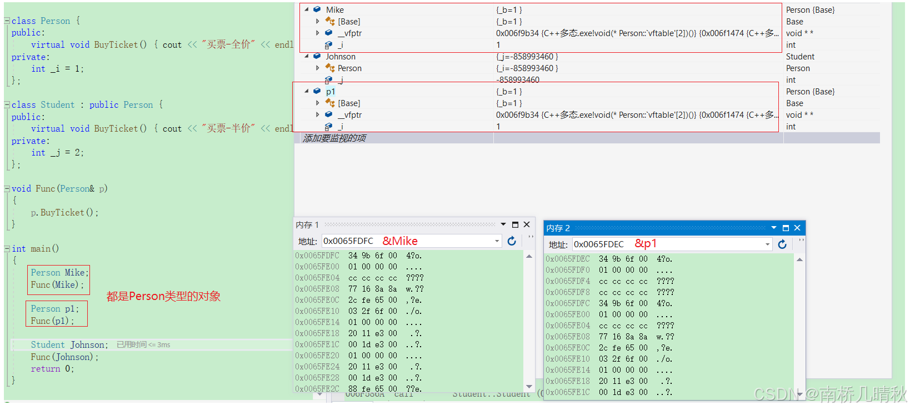This screenshot has height=410, width=910.
Task: Close the 内存 2 window
Action: [x=797, y=228]
